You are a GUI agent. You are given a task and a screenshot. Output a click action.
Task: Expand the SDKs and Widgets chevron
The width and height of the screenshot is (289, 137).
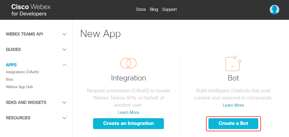(x=64, y=103)
